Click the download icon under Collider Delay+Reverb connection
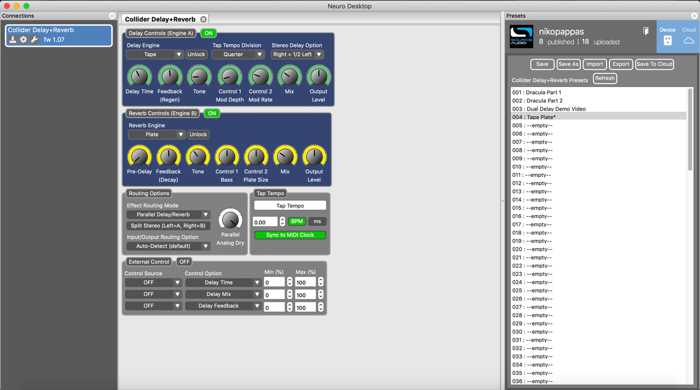 coord(13,40)
